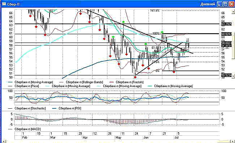Close the Сбер-П chart window
This screenshot has height=143, width=235.
tap(231, 4)
